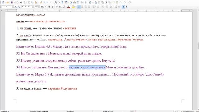Toggle underline (Ч) formatting
Image resolution: width=199 pixels, height=112 pixels.
point(49,7)
